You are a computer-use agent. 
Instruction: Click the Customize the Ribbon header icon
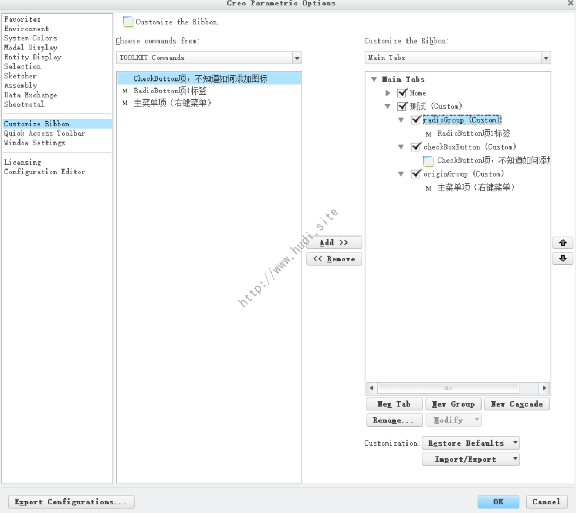coord(127,21)
